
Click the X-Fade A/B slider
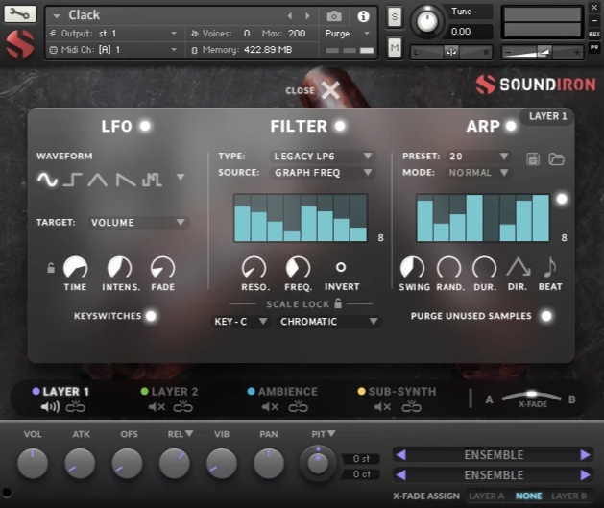tap(532, 395)
